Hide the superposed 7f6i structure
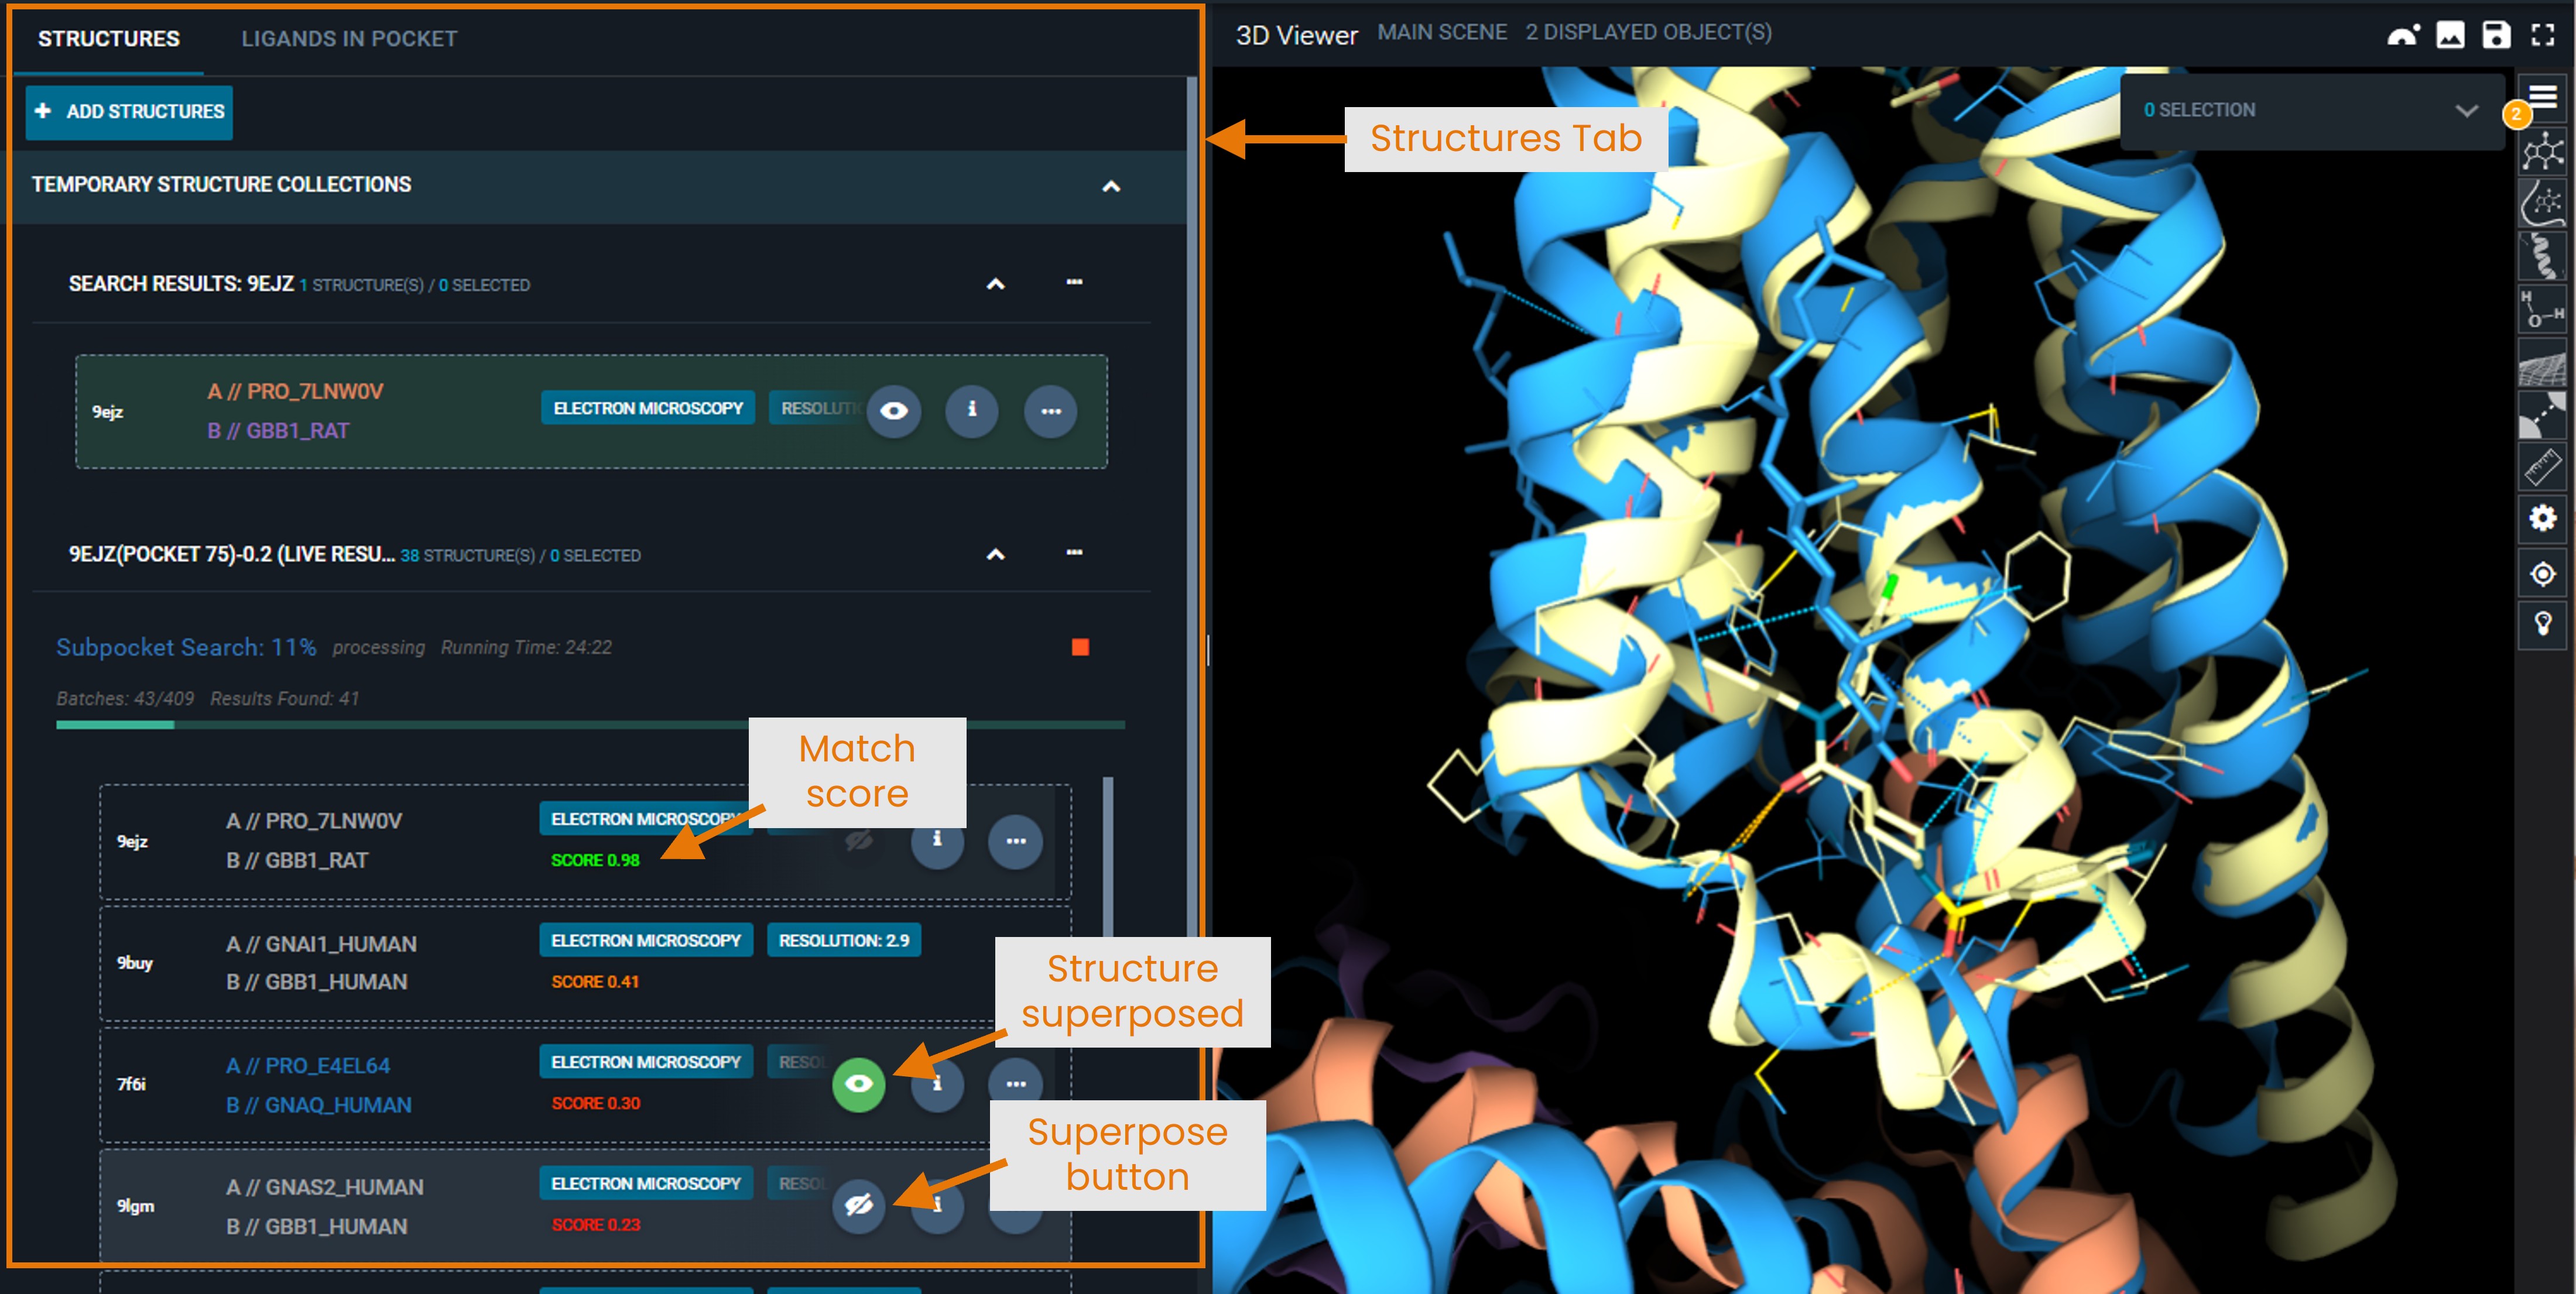The width and height of the screenshot is (2576, 1294). [858, 1084]
